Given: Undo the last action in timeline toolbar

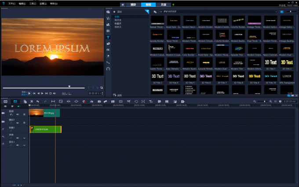Looking at the screenshot, I should click(37, 102).
